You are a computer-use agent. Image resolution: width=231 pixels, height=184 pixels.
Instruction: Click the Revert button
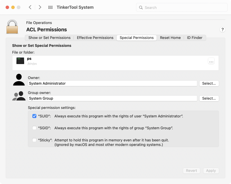point(191,171)
